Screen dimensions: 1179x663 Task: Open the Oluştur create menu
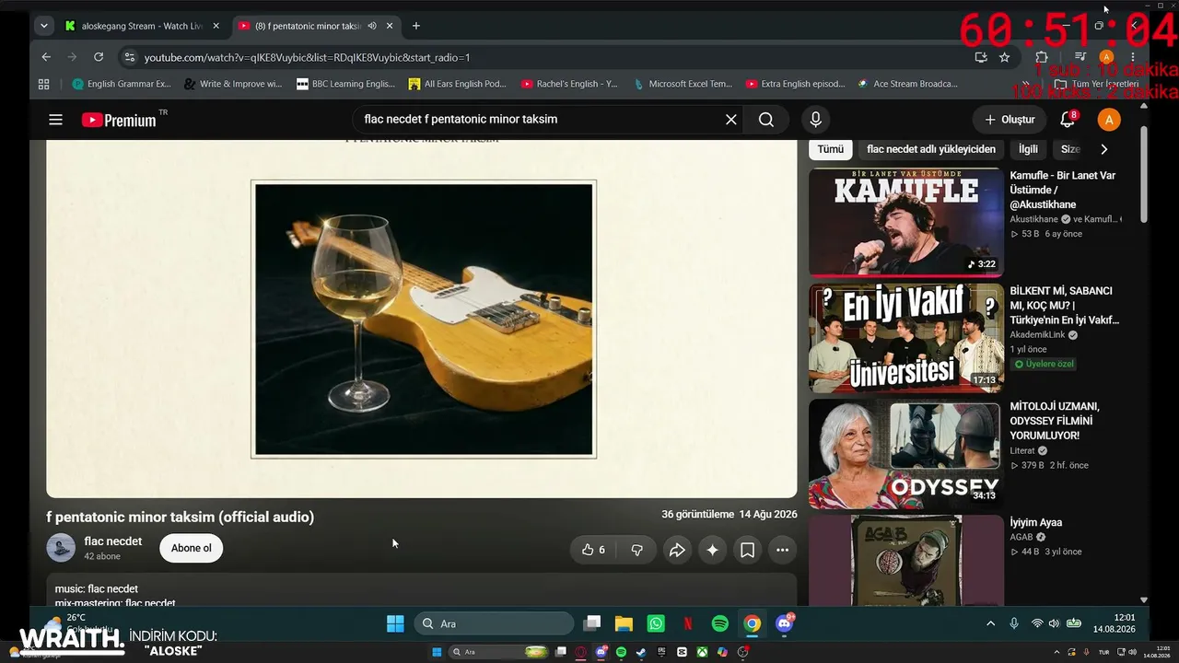coord(1010,120)
